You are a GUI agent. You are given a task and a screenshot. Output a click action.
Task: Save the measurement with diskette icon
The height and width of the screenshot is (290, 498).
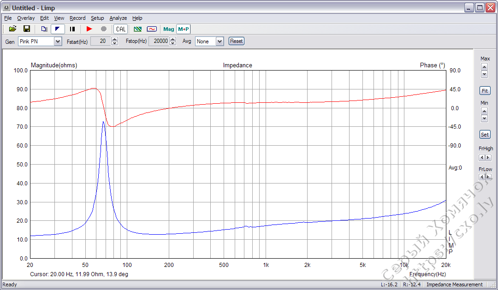[x=26, y=29]
